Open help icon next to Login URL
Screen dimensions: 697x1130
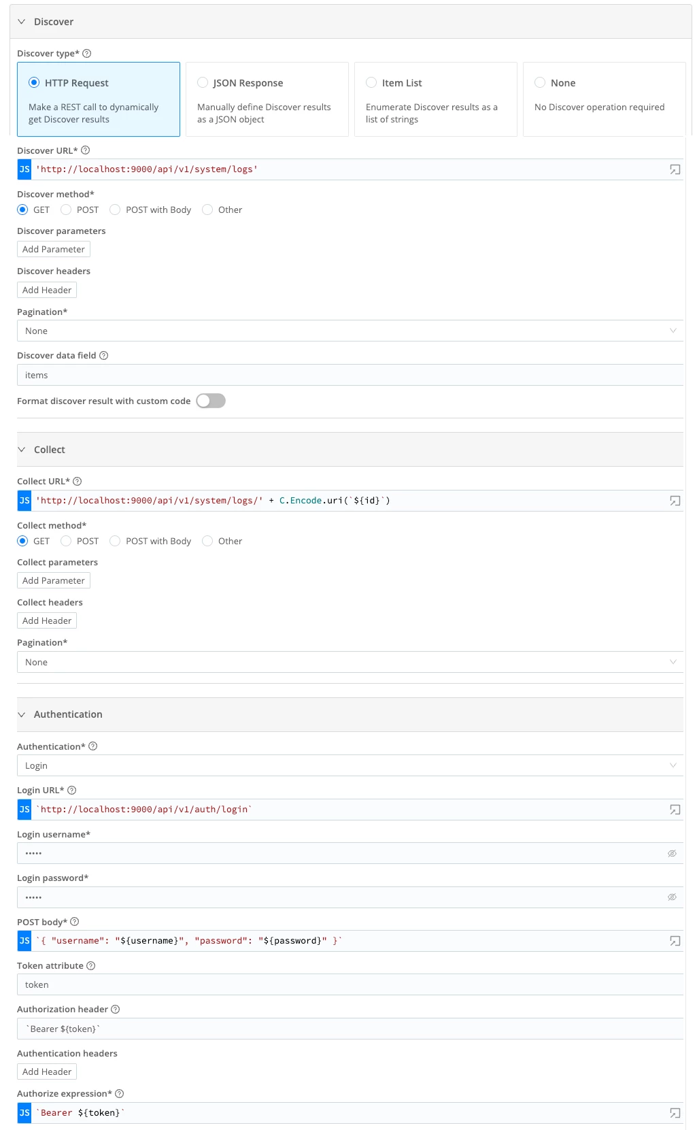(71, 790)
